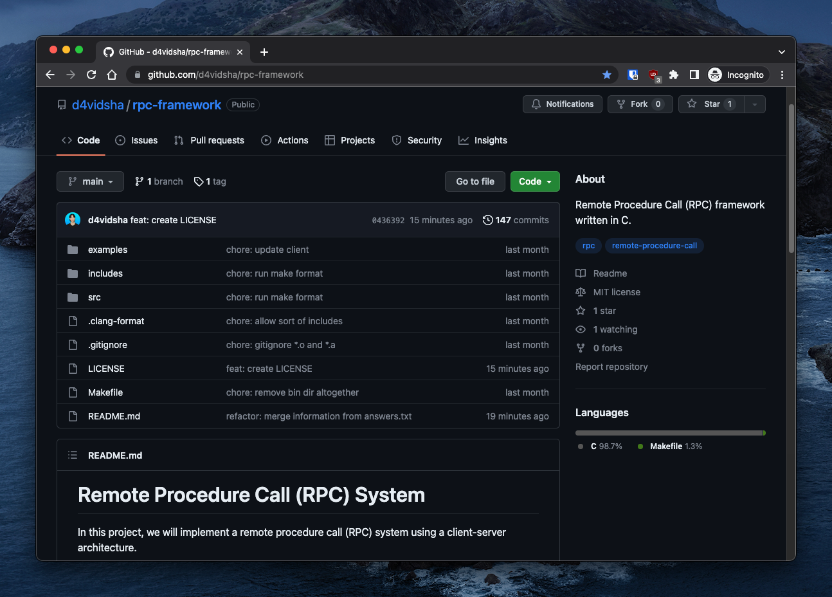Image resolution: width=832 pixels, height=597 pixels.
Task: Open the .clang-format file
Action: click(116, 321)
